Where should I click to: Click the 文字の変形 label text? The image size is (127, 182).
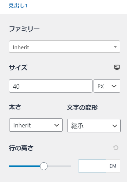click(82, 107)
